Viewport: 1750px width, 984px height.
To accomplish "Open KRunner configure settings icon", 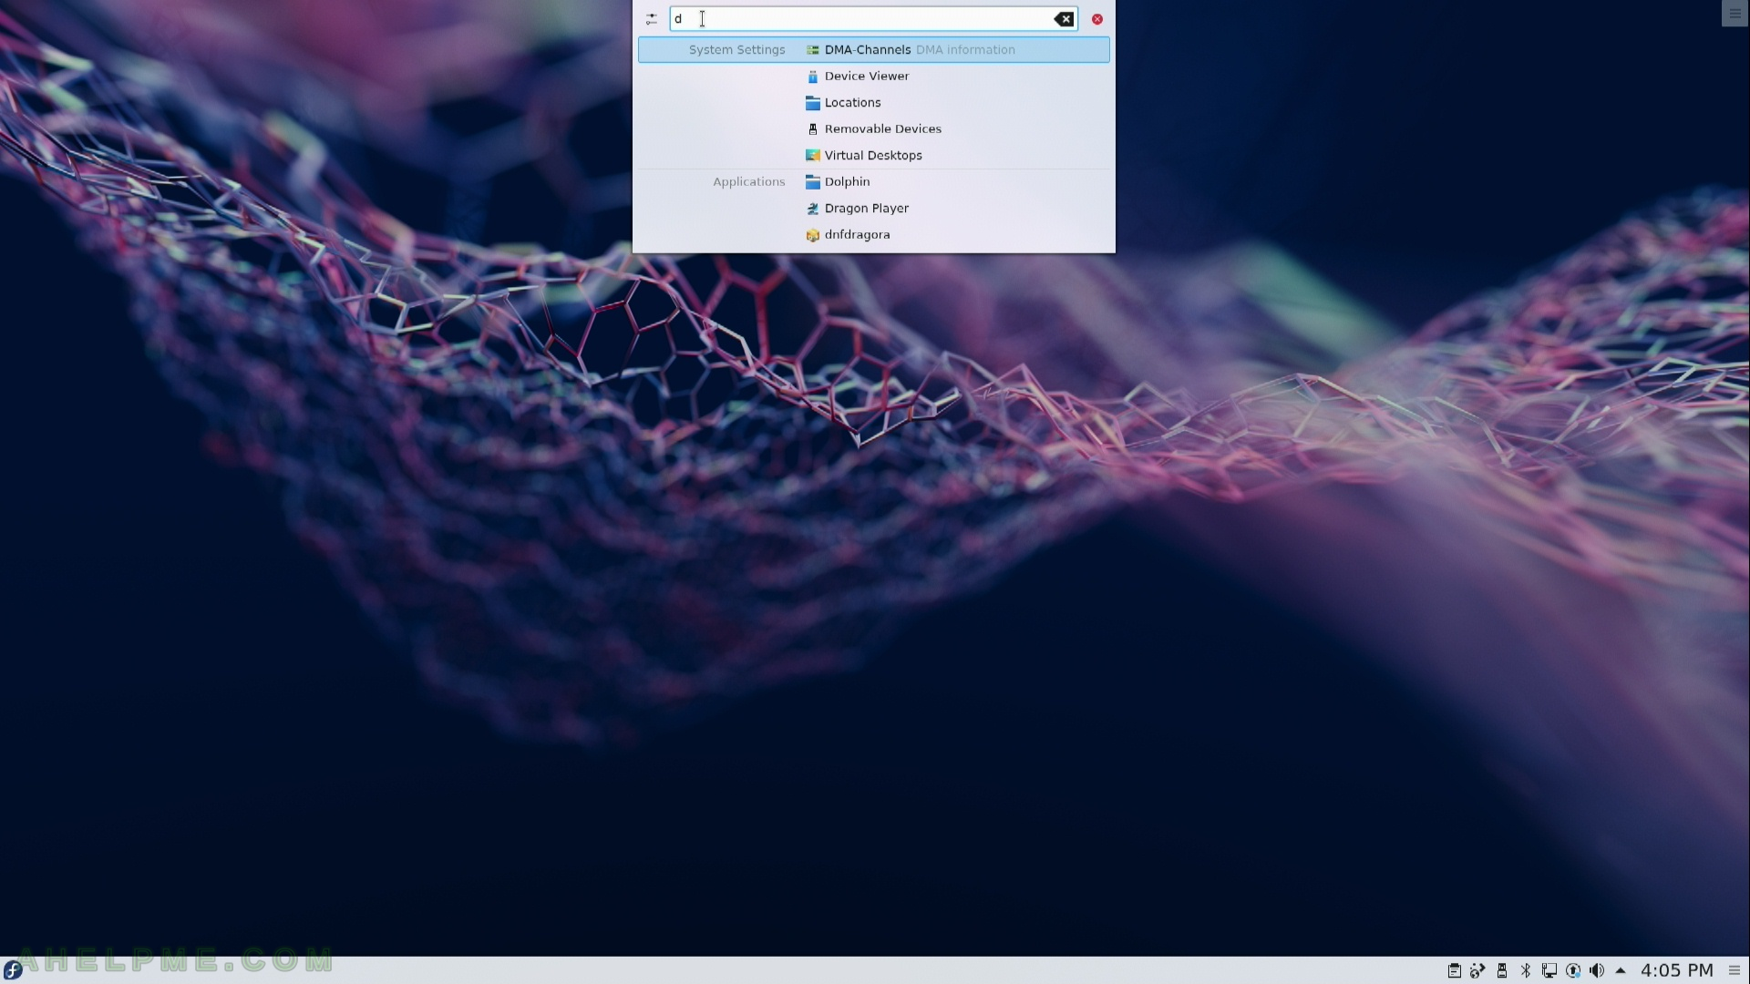I will tap(651, 19).
